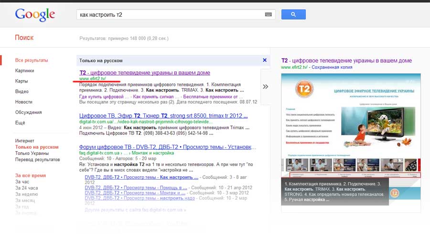Open the 'Карты' search category
The height and width of the screenshot is (234, 430).
coord(21,81)
